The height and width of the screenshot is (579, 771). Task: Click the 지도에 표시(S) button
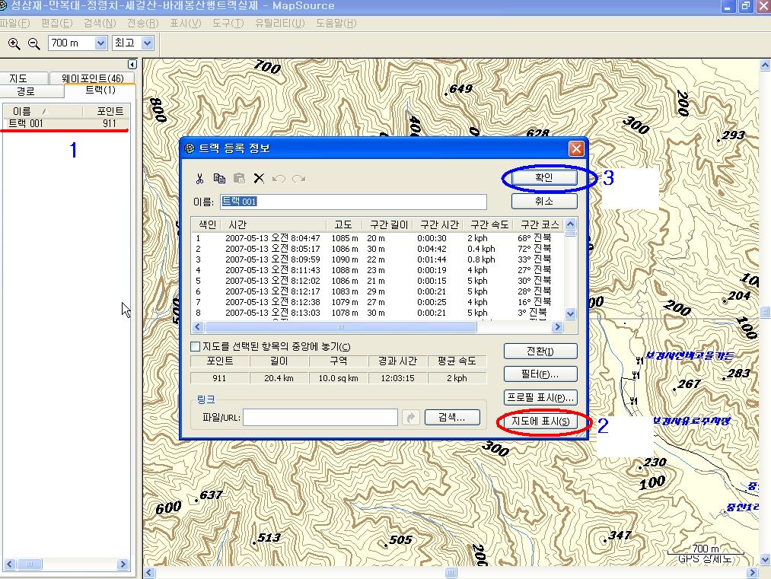coord(540,422)
